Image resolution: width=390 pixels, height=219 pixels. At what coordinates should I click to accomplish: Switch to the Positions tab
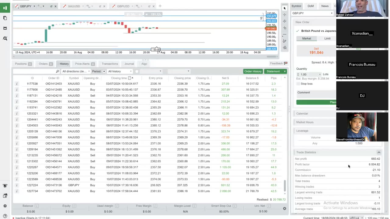(x=23, y=64)
